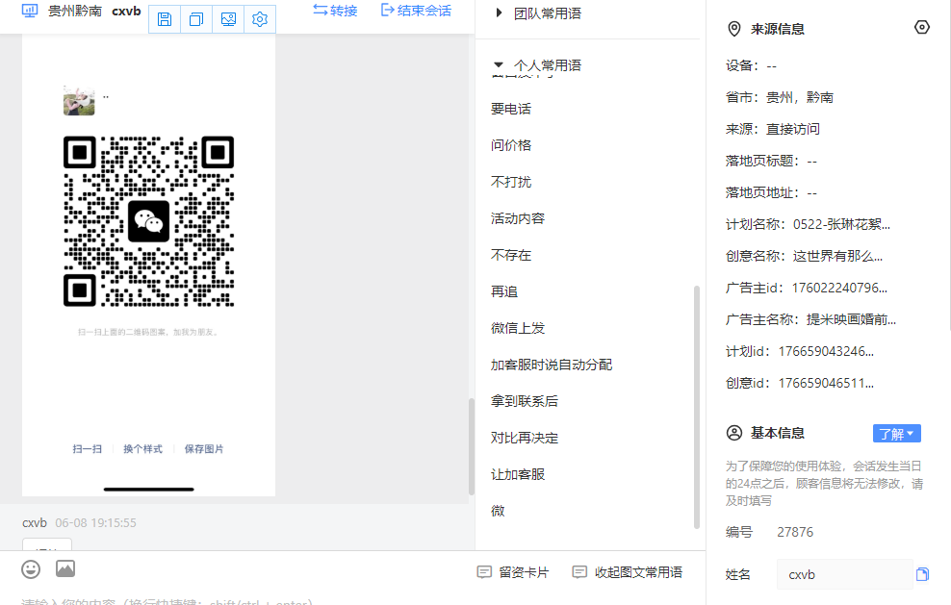Click the 创意id value 176659046511
Screen dimensions: 951x605
826,383
